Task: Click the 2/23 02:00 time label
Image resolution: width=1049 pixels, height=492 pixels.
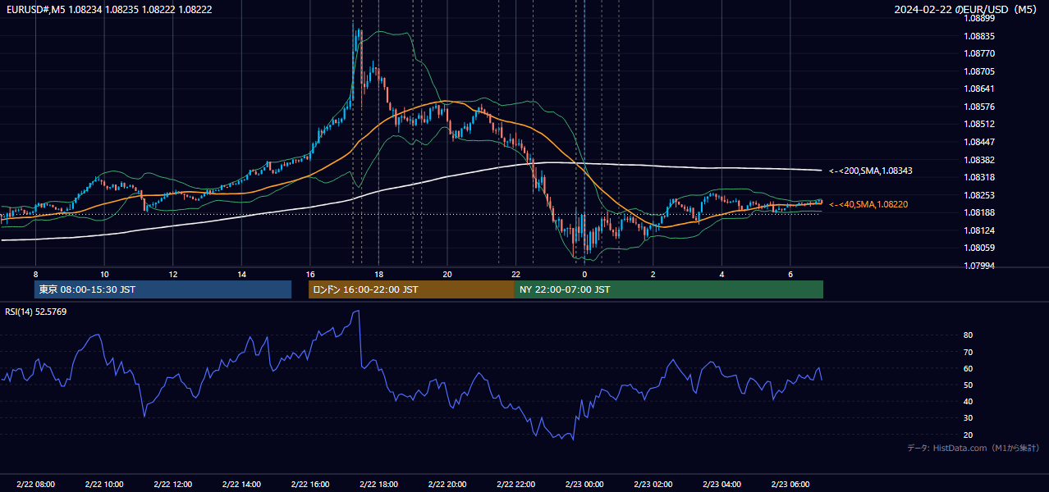Action: point(653,484)
